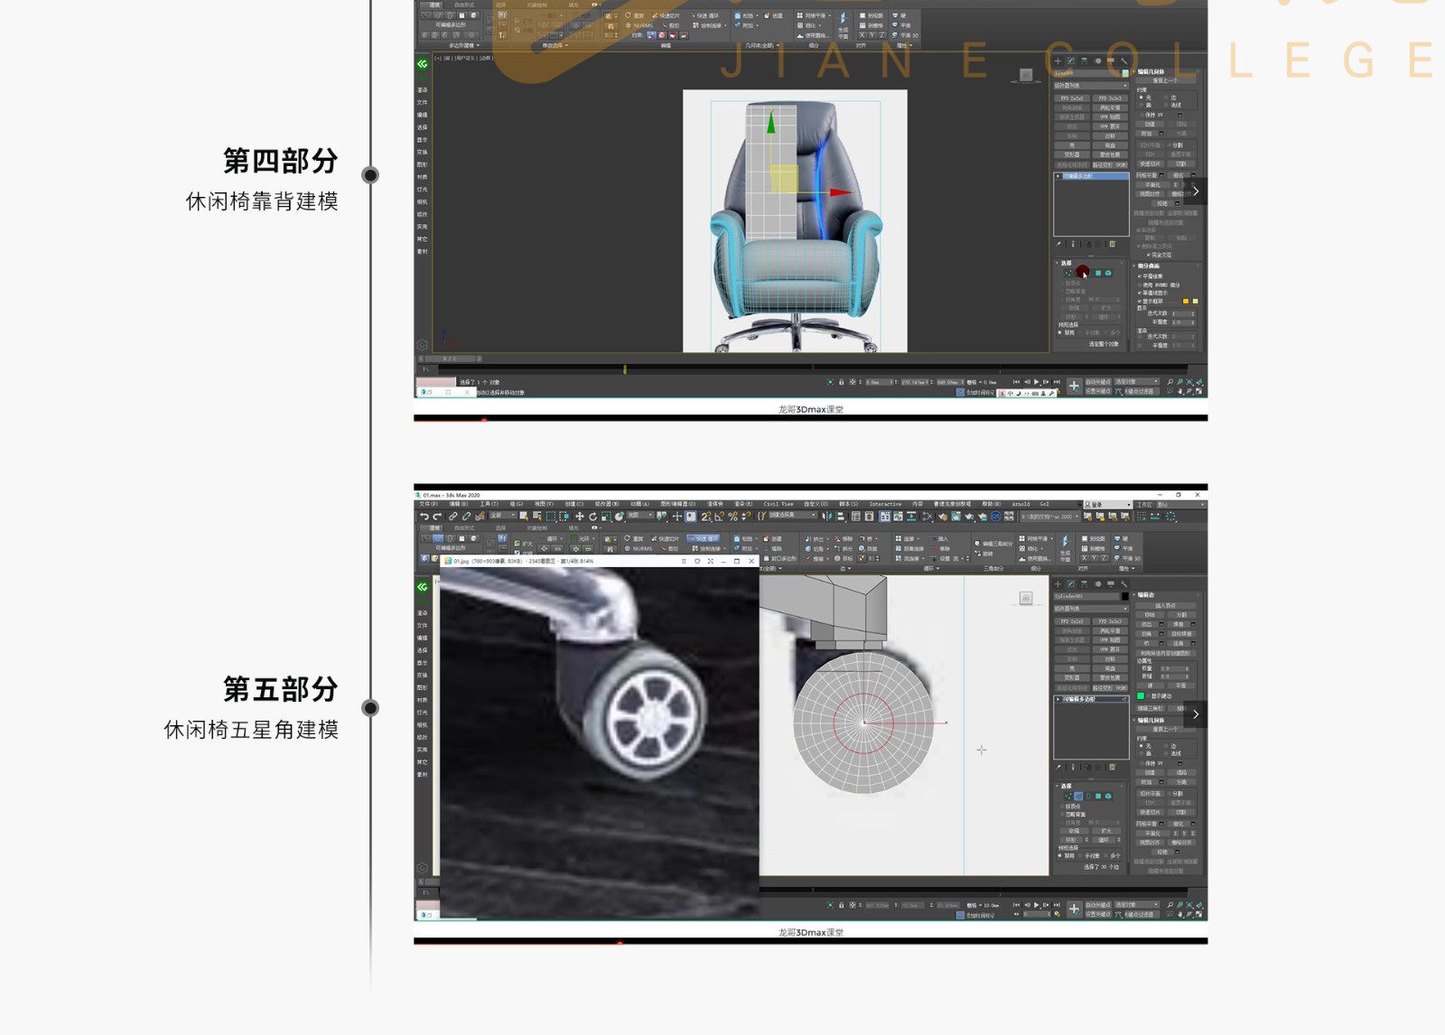The height and width of the screenshot is (1035, 1445).
Task: Select the Move tool in lower toolbar
Action: 579,517
